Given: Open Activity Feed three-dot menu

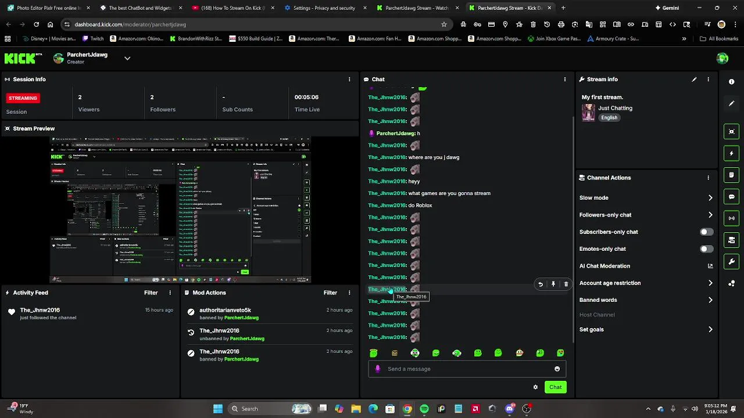Looking at the screenshot, I should pos(170,293).
